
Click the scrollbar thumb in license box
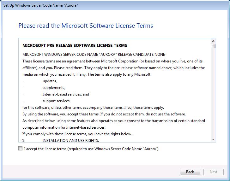tap(213, 46)
